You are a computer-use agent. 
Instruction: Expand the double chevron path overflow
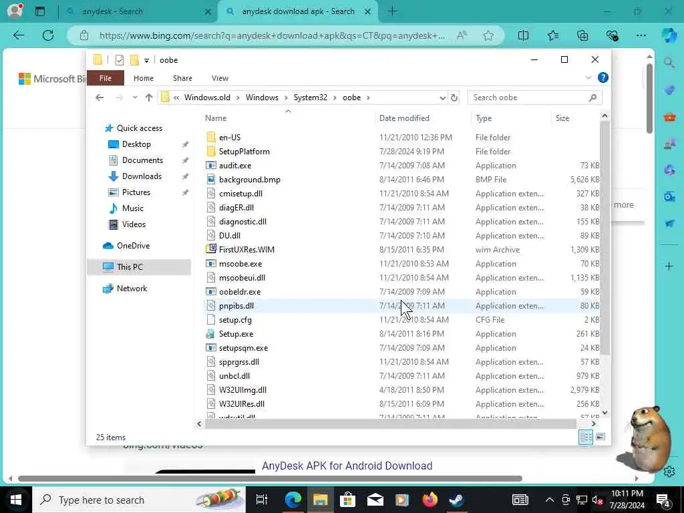(176, 98)
